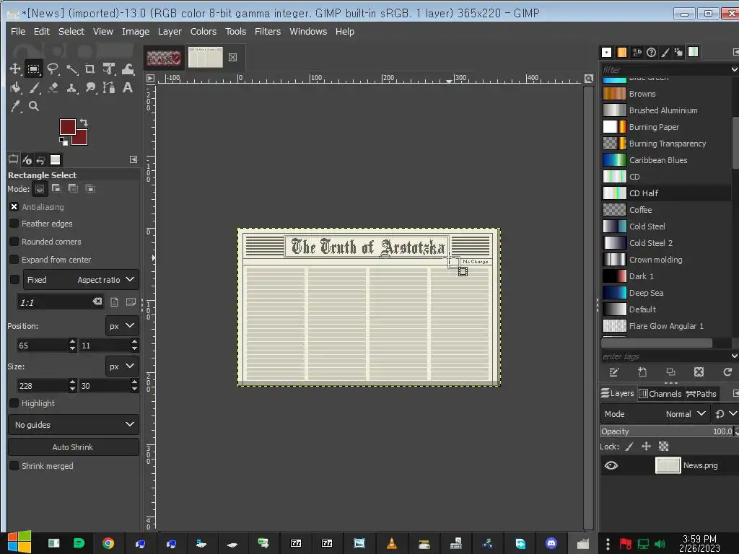Select the Paths tool
739x554 pixels.
(109, 87)
